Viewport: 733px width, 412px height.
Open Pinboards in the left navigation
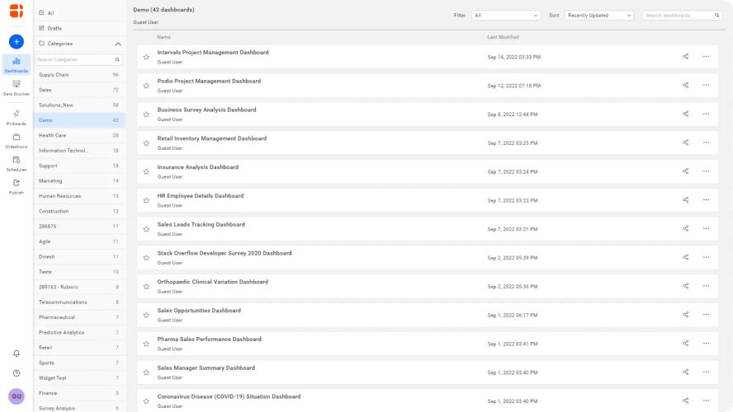pos(17,116)
